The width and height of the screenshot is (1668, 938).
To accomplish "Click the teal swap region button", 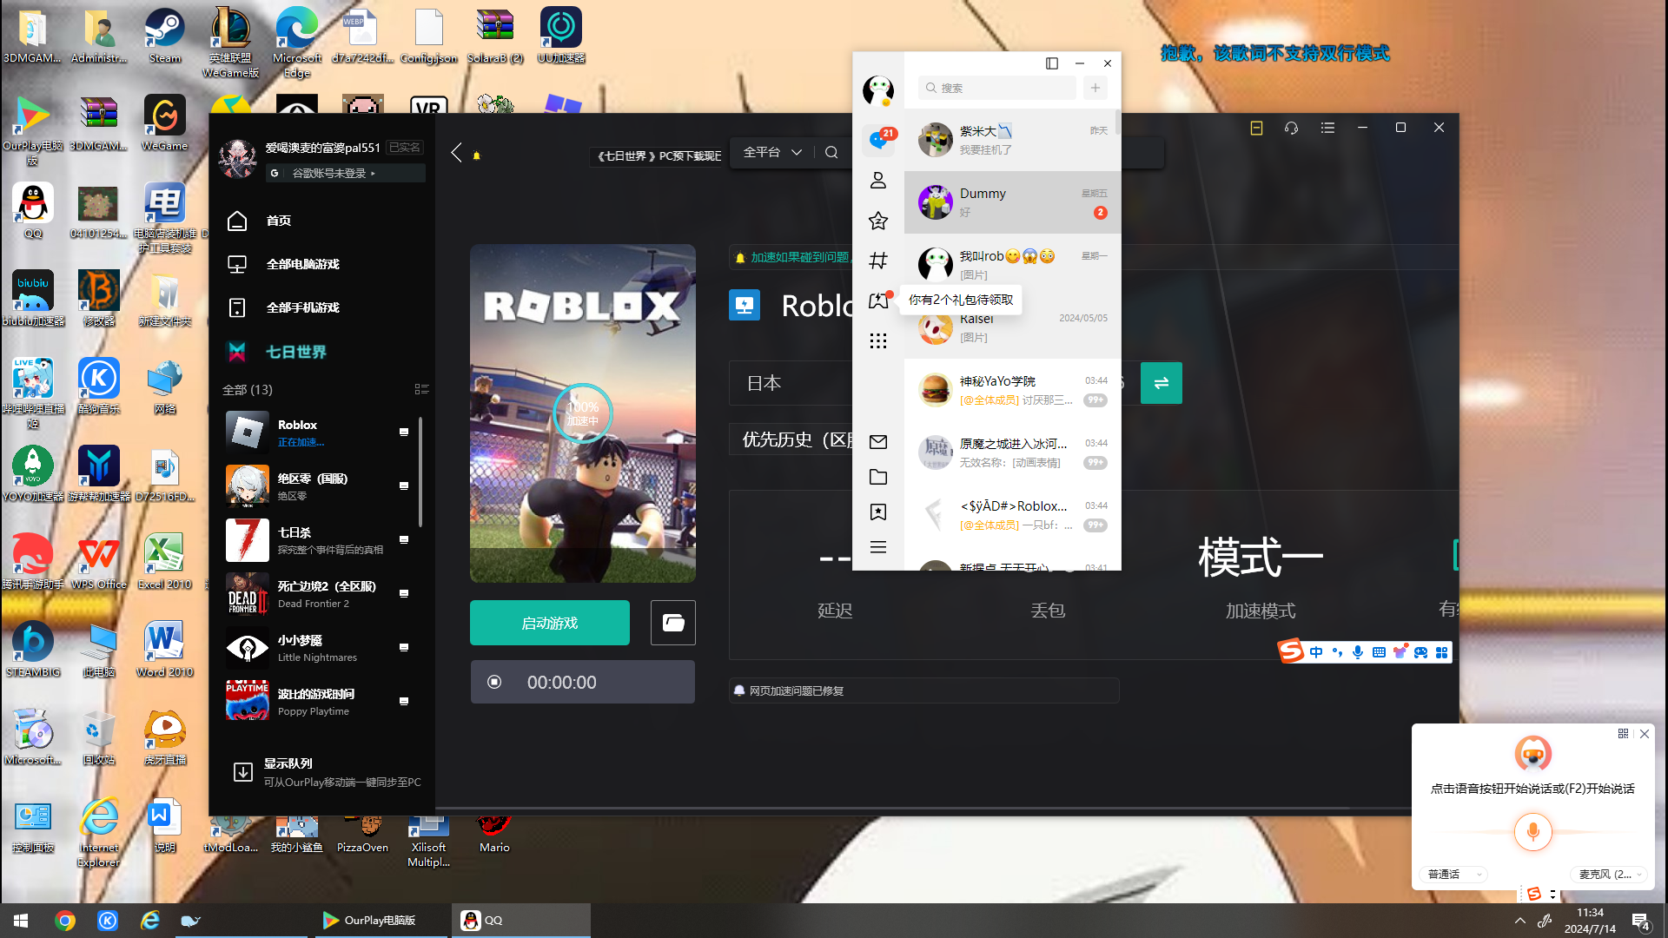I will [x=1162, y=383].
